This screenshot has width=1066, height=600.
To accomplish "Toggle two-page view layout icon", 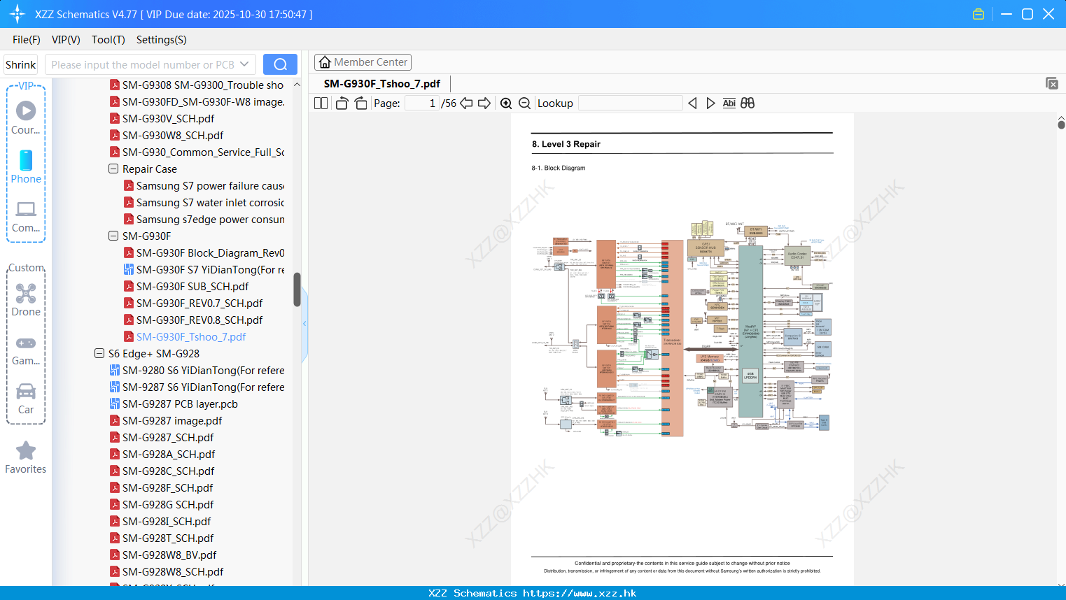I will tap(321, 103).
